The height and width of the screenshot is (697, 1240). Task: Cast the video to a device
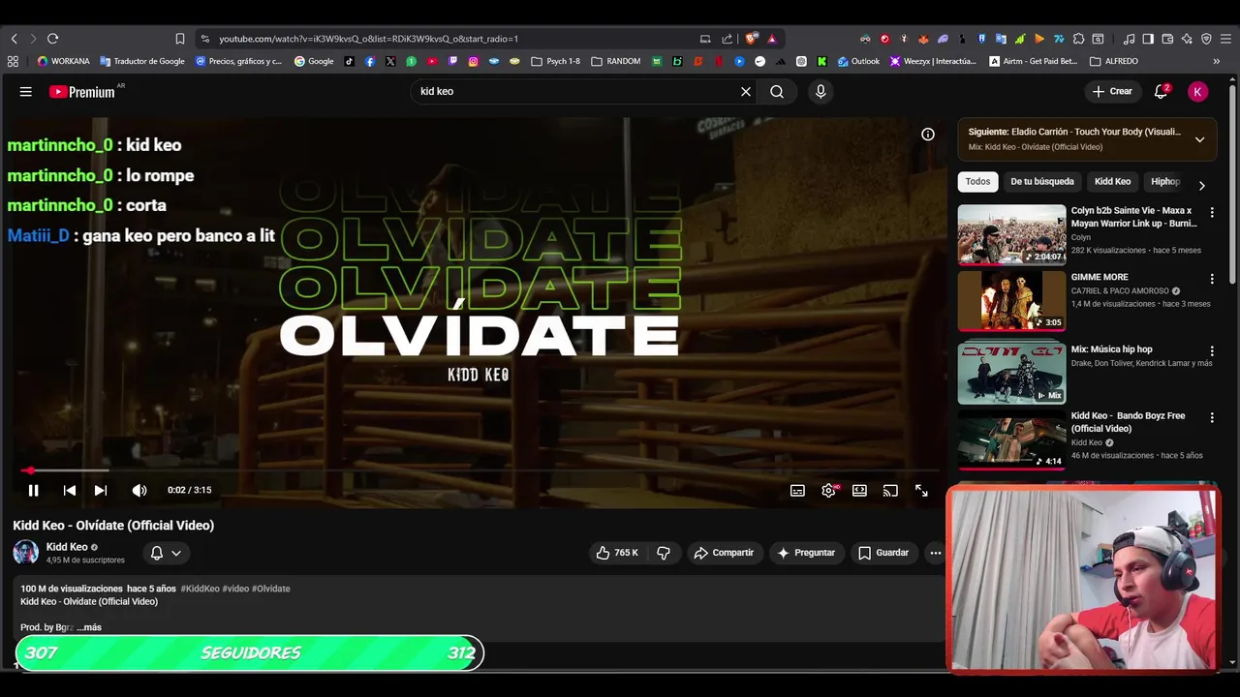tap(890, 491)
